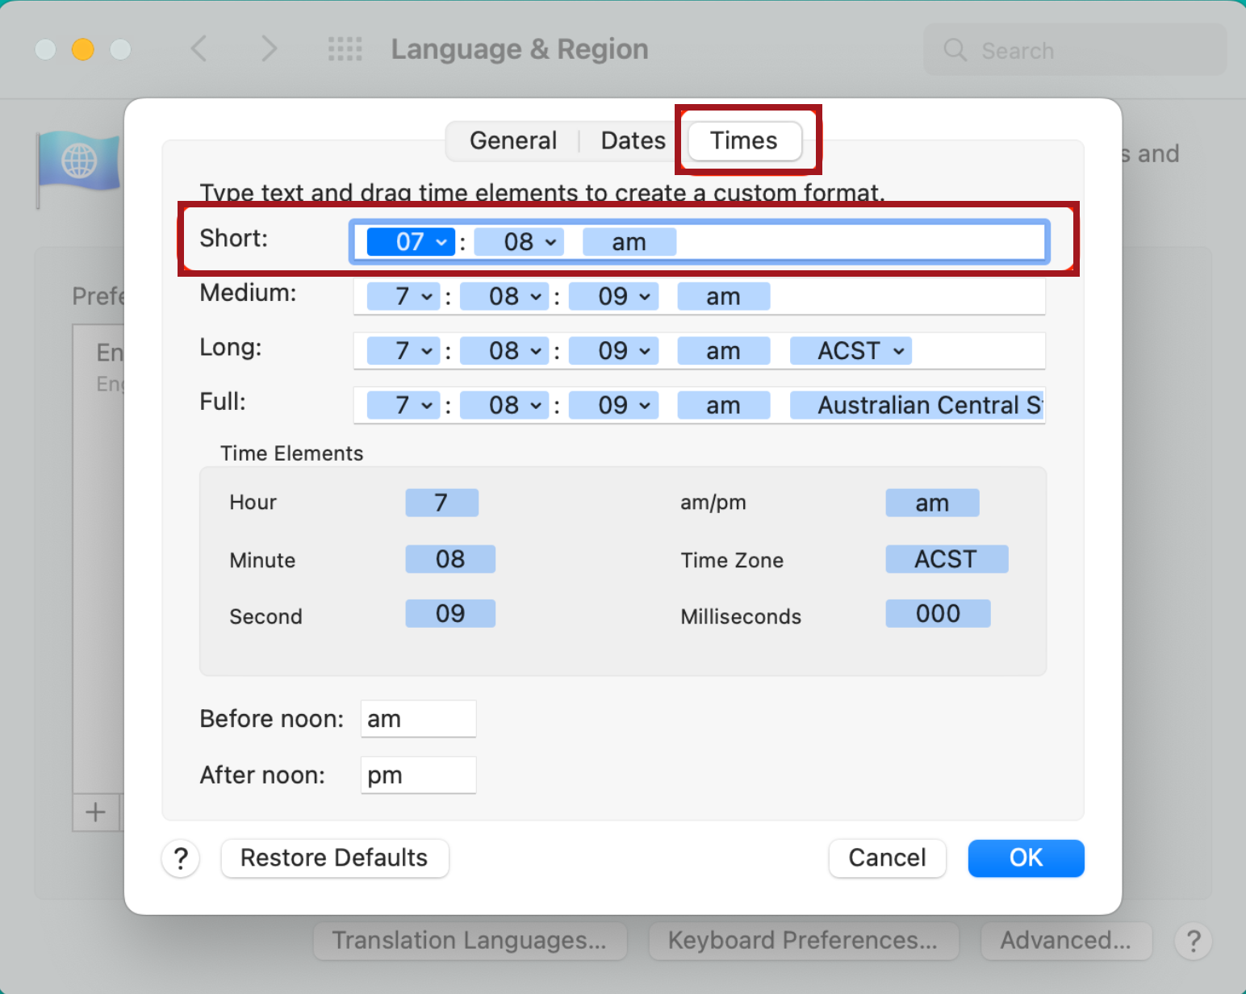The width and height of the screenshot is (1246, 994).
Task: Click the Search magnifier icon
Action: 955,50
